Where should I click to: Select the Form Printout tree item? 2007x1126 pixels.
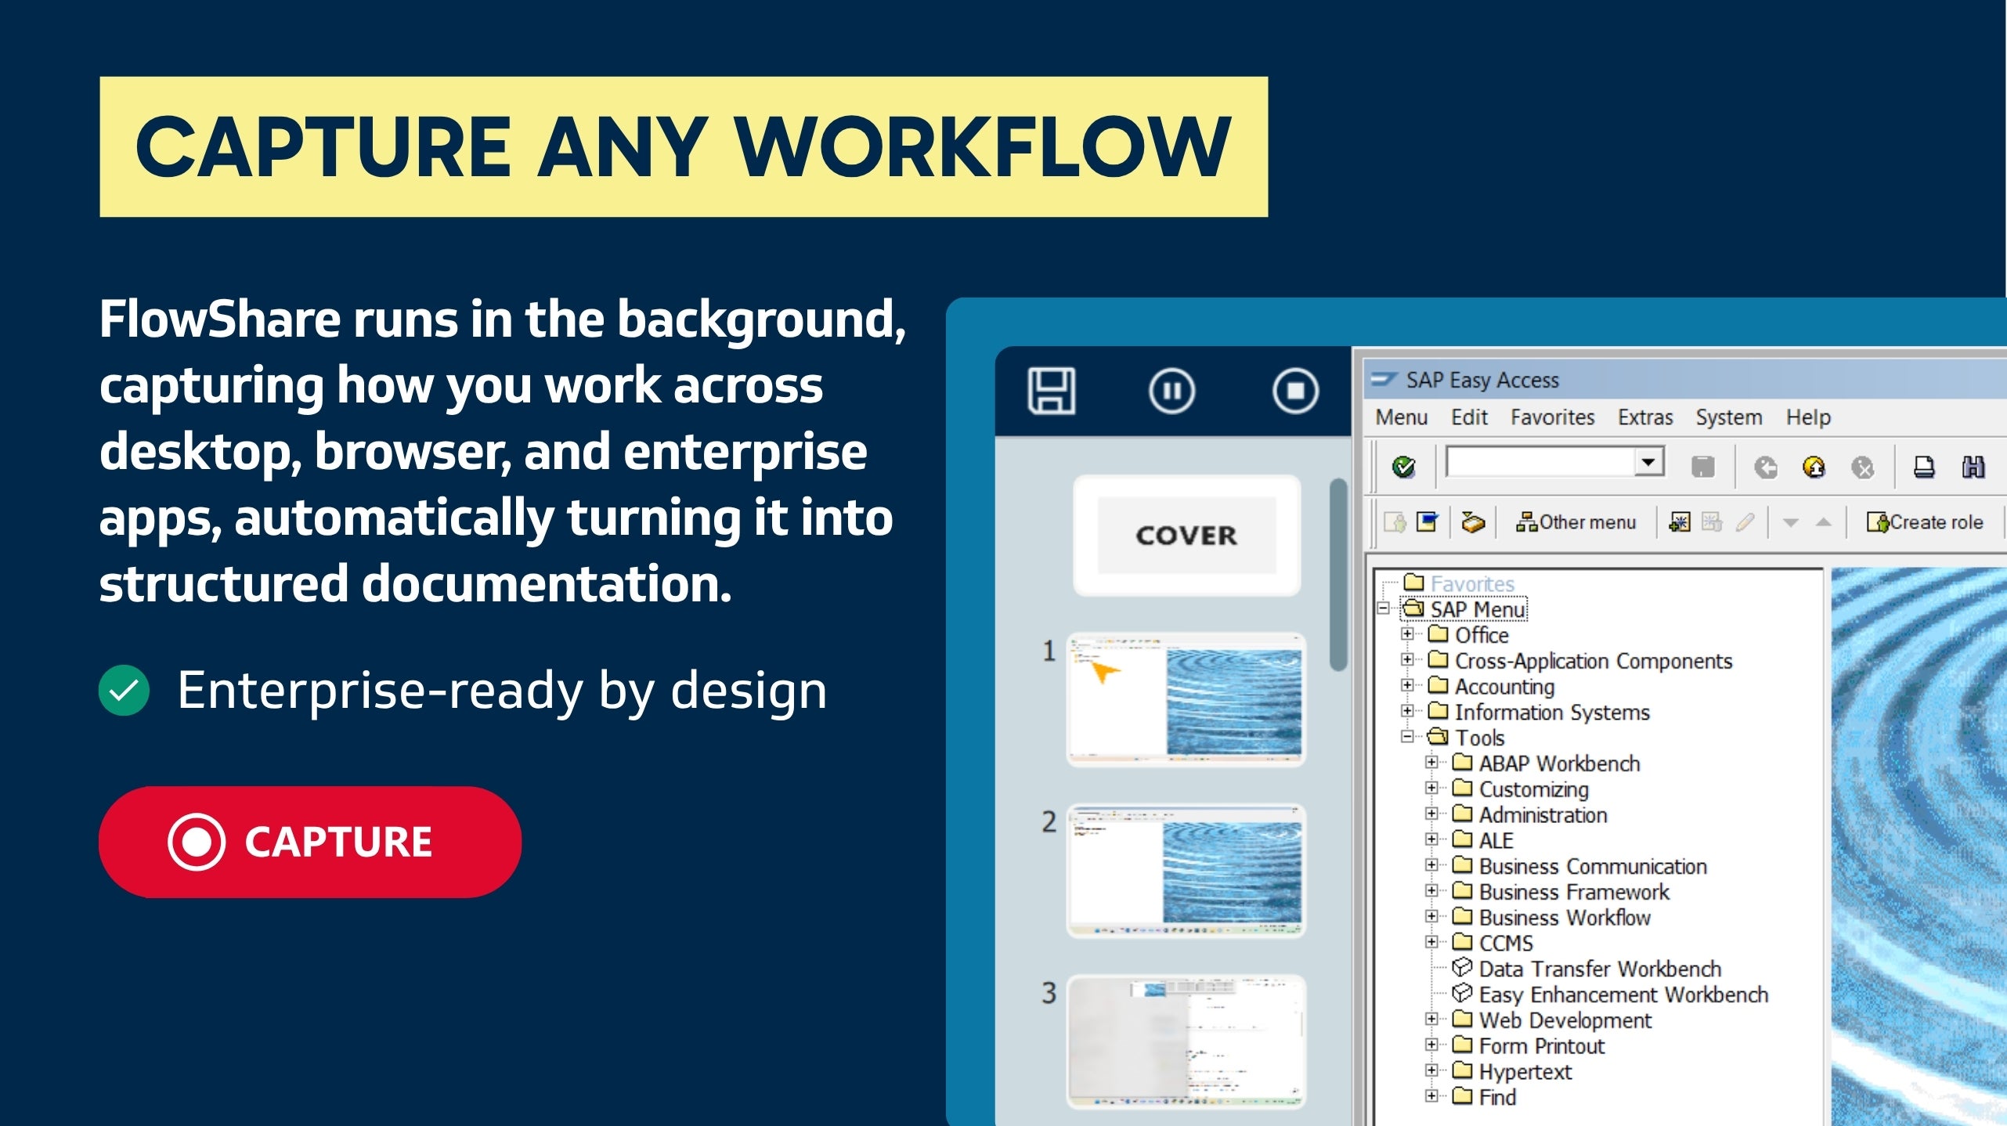(1542, 1046)
